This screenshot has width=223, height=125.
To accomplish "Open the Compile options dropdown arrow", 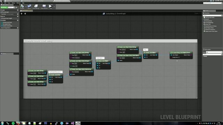I will [x=26, y=7].
